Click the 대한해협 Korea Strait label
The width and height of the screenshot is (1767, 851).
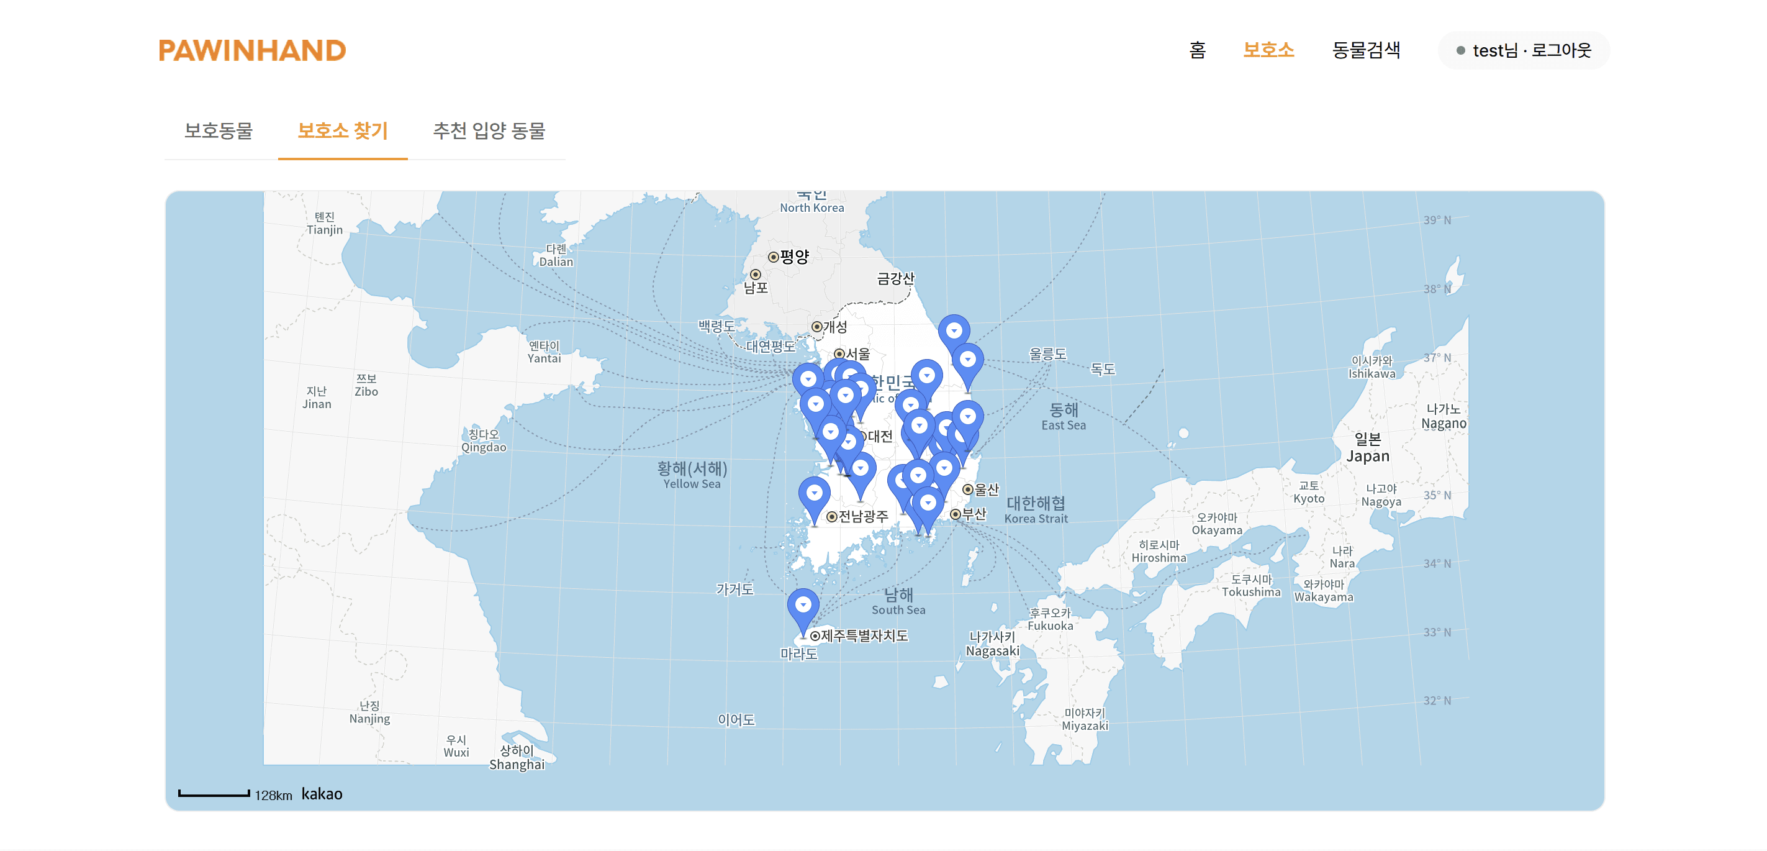point(1036,509)
